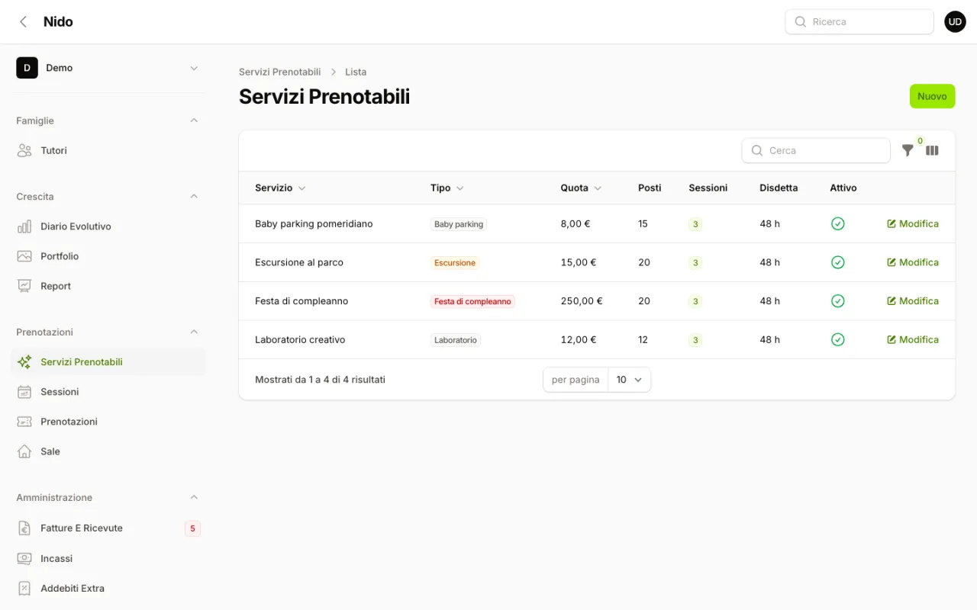Open Fatture E Ricevute menu item

pos(108,528)
